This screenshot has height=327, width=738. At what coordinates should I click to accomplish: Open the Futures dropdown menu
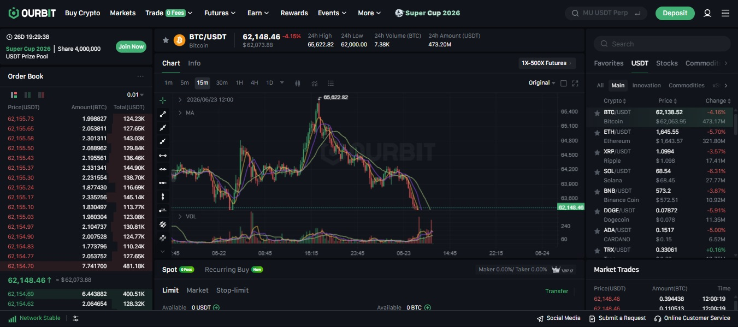220,13
